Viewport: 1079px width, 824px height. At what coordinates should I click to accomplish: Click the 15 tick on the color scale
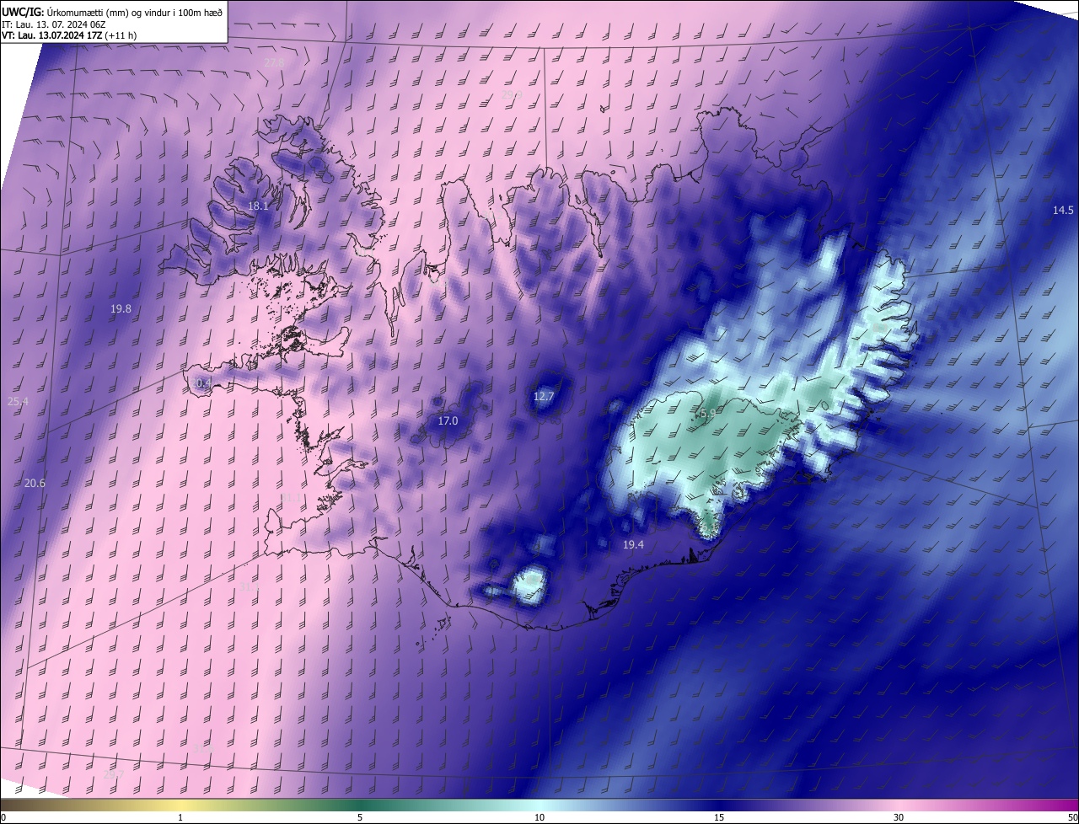719,817
